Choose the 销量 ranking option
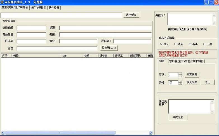 click(x=175, y=44)
